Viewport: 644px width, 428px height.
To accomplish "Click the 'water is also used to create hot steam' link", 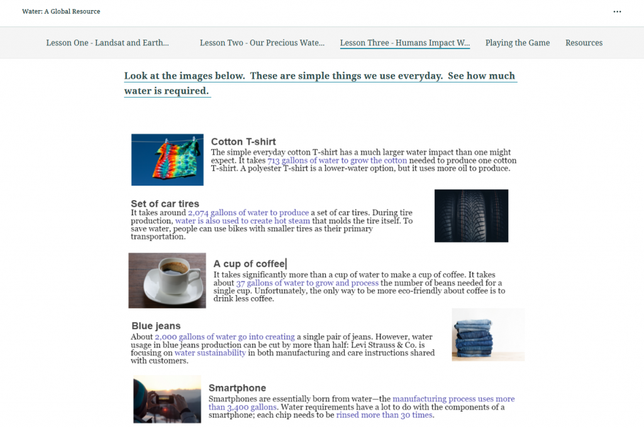I will pos(243,221).
